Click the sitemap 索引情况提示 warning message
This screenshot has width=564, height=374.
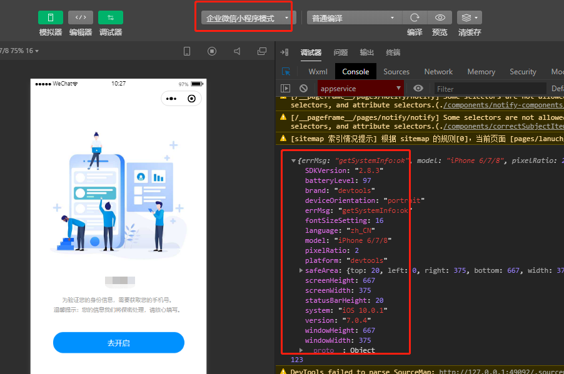[x=420, y=139]
